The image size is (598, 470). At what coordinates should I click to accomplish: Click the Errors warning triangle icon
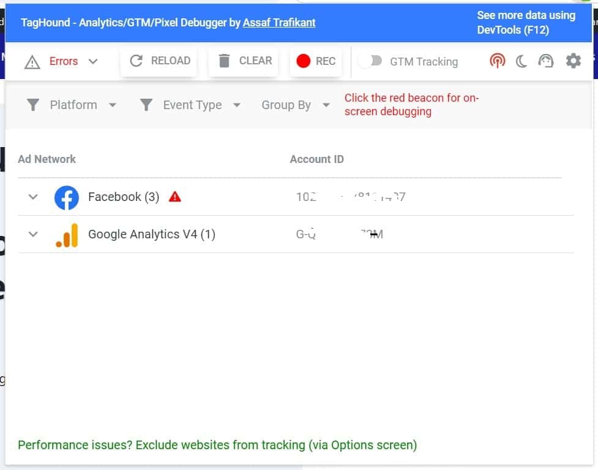(x=32, y=62)
